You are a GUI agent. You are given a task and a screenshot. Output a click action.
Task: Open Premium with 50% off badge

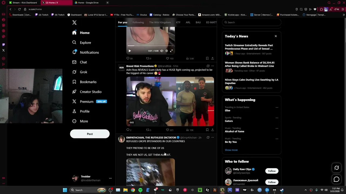pyautogui.click(x=89, y=102)
